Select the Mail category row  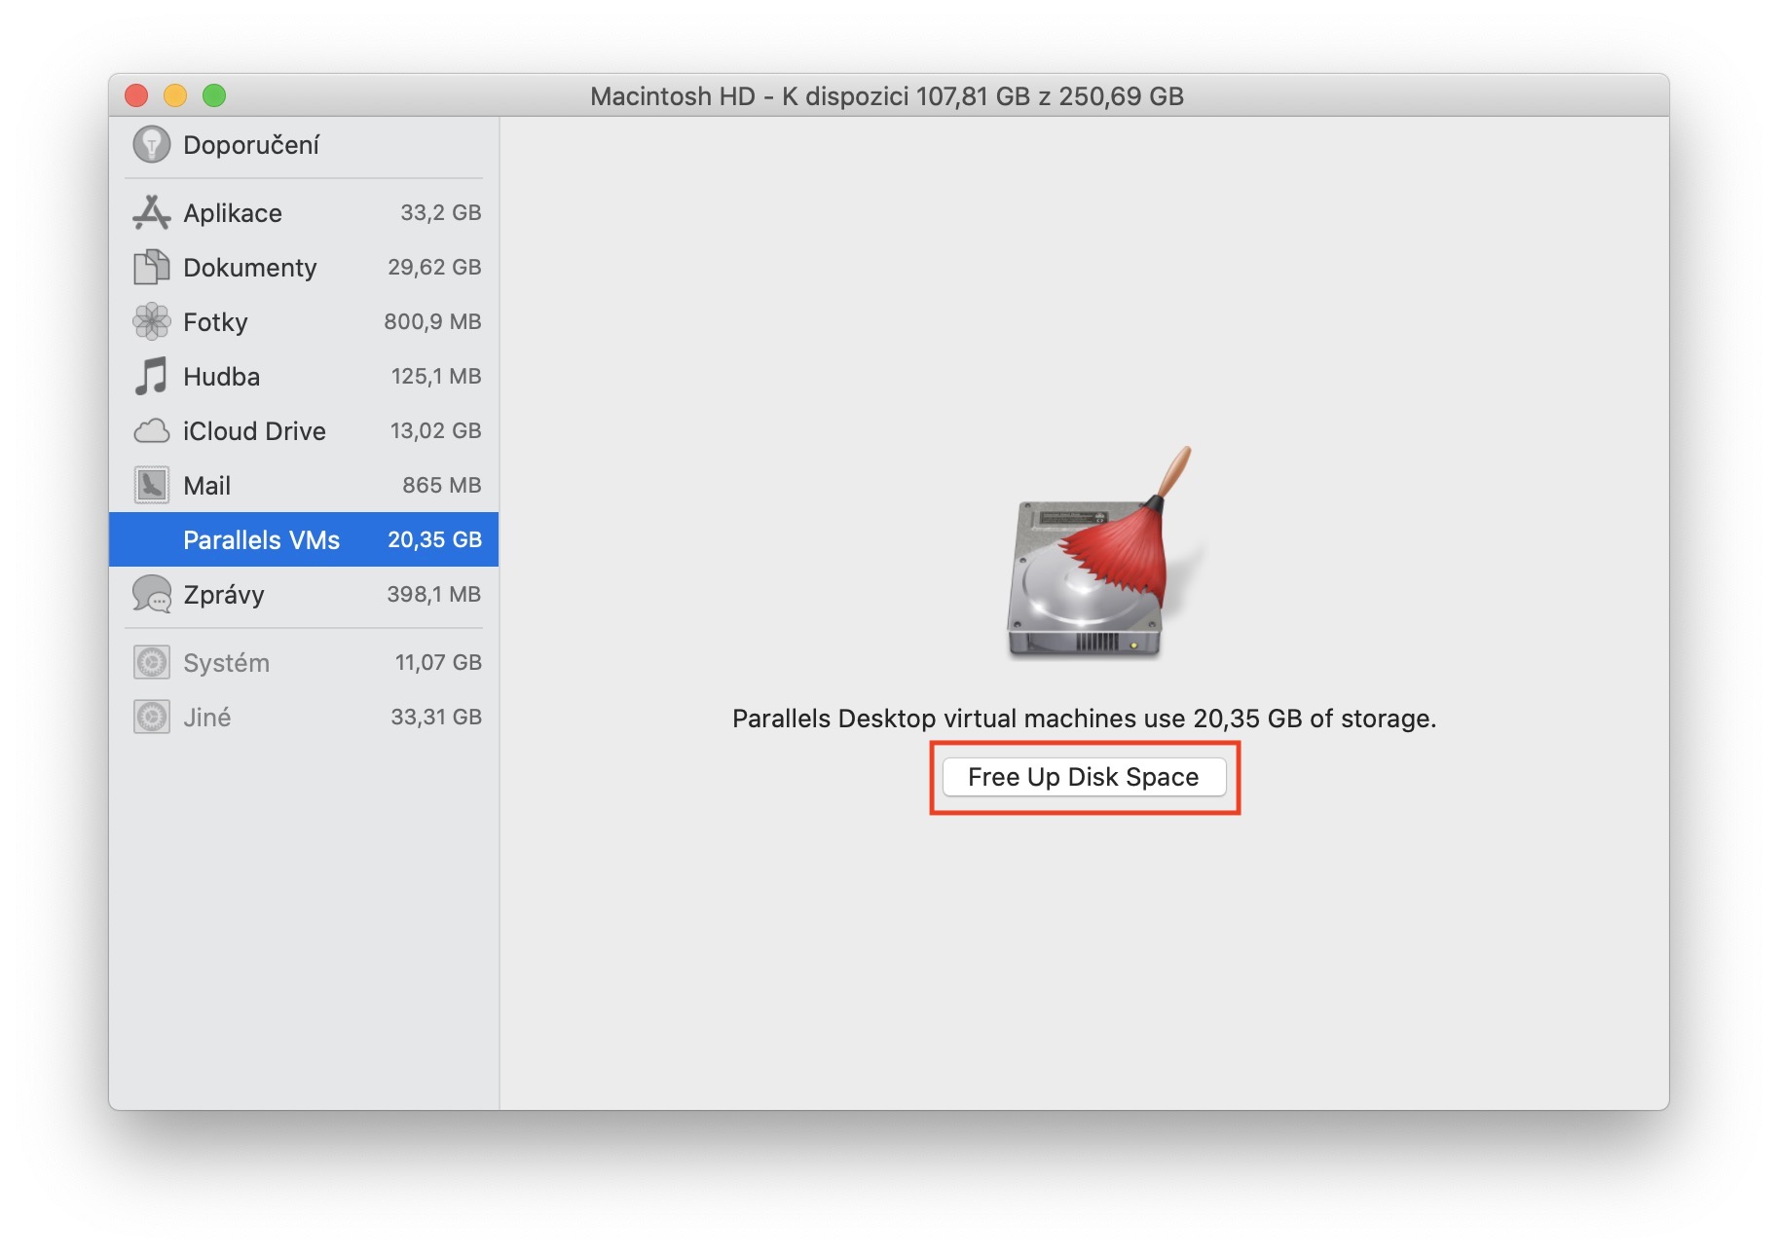304,485
